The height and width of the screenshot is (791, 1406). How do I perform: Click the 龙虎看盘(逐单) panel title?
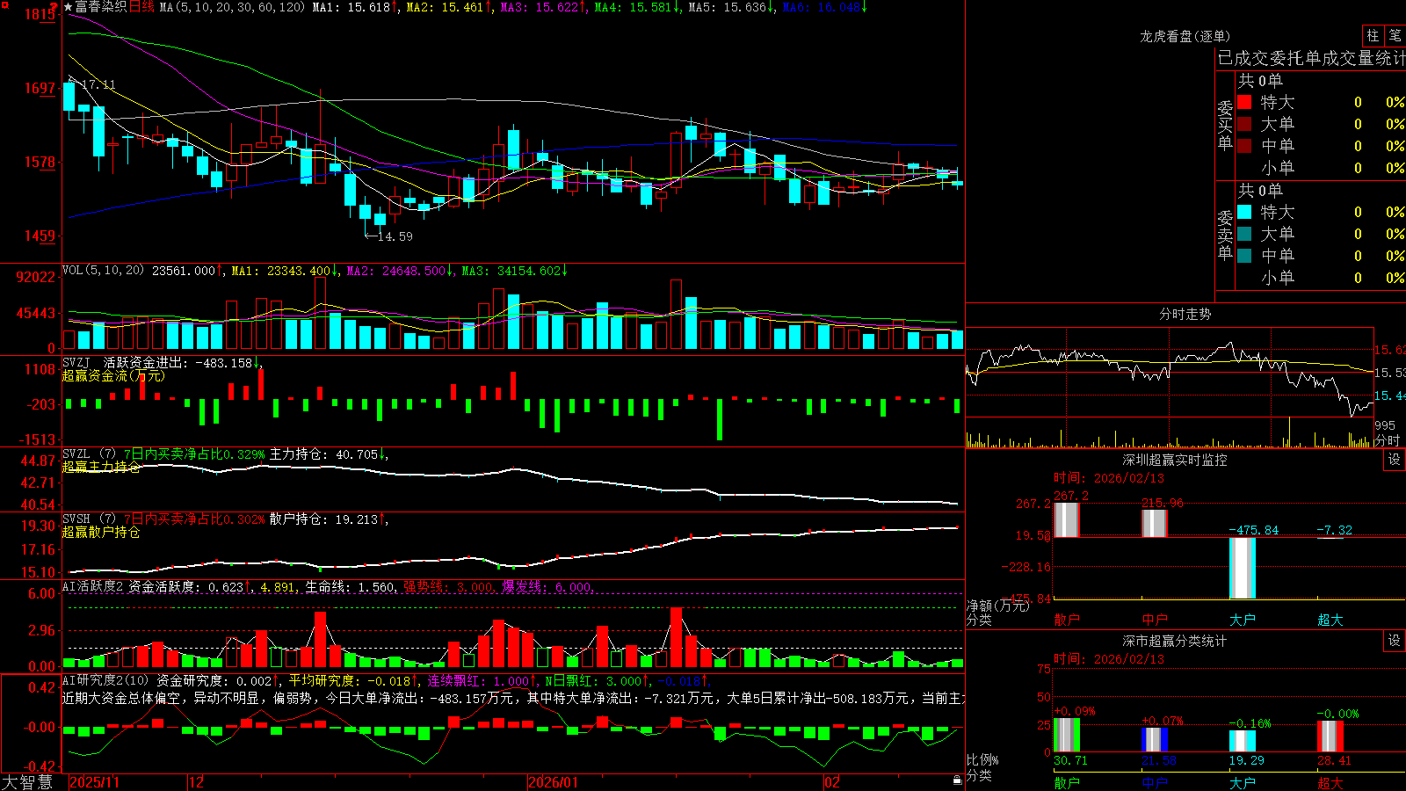(1185, 36)
